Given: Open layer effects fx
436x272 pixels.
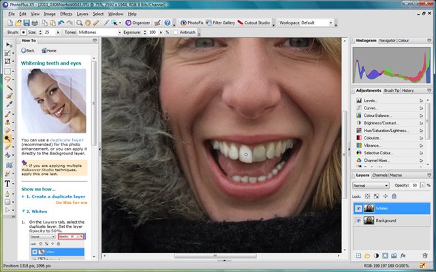Looking at the screenshot, I should pos(403,256).
